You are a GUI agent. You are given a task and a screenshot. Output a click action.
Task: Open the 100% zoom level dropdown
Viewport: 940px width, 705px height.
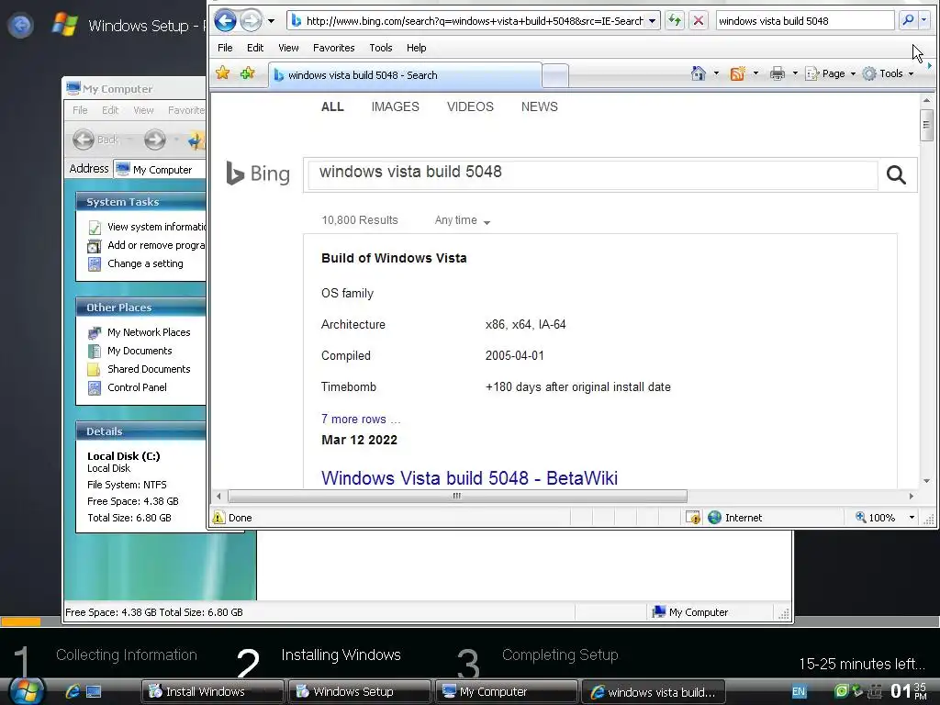tap(912, 518)
